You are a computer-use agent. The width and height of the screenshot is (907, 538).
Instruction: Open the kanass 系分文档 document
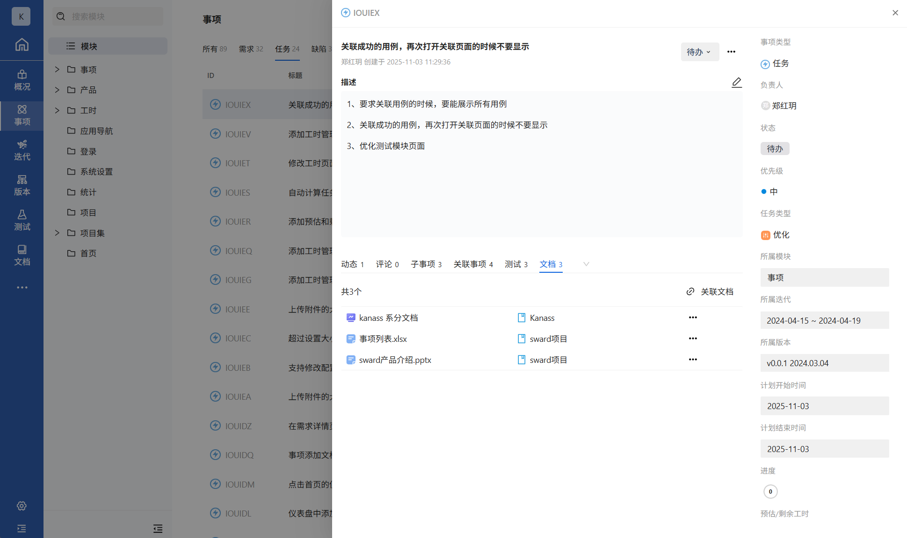click(388, 318)
